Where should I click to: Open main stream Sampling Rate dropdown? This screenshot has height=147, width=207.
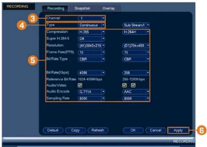coord(91,98)
